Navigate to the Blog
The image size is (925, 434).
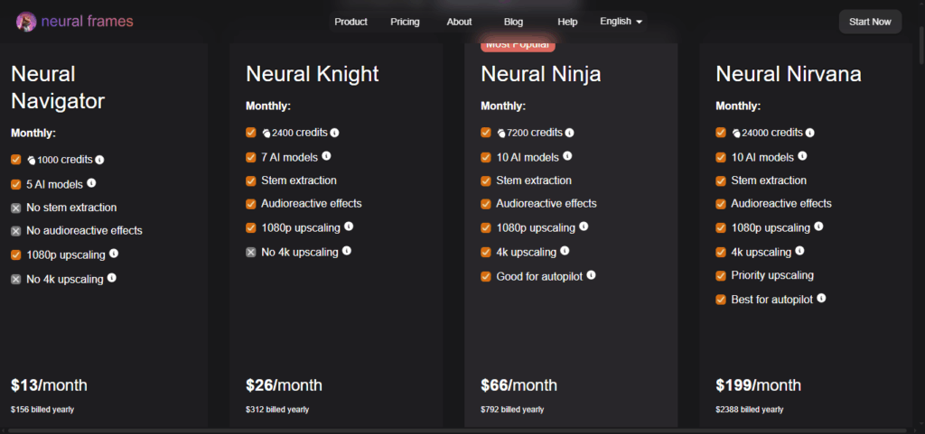(x=513, y=22)
